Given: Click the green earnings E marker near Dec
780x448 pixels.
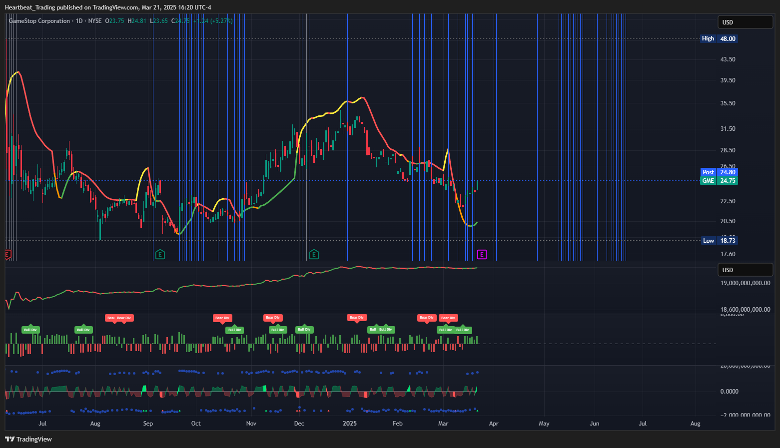Looking at the screenshot, I should click(314, 255).
